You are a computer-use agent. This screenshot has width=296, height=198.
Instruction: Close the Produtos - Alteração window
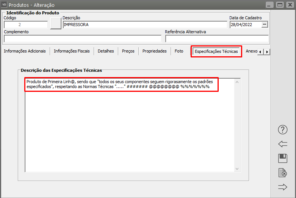(x=290, y=5)
